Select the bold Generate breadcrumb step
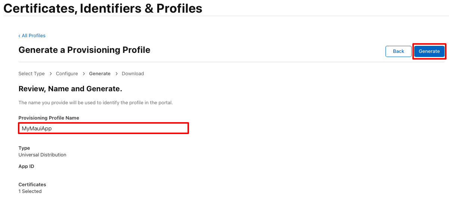Screen dimensions: 449x200 pos(100,74)
